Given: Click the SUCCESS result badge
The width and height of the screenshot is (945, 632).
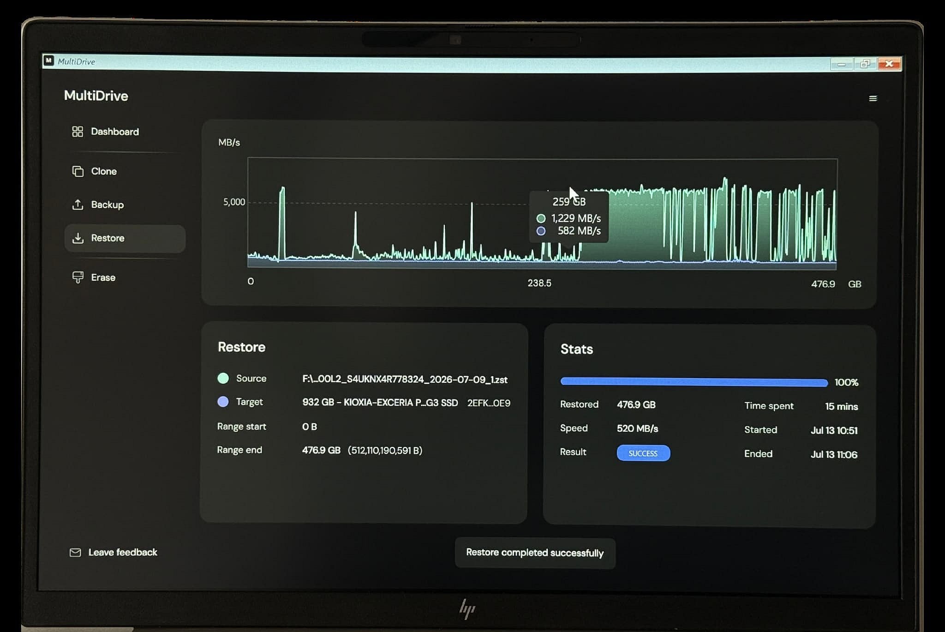Looking at the screenshot, I should point(643,453).
